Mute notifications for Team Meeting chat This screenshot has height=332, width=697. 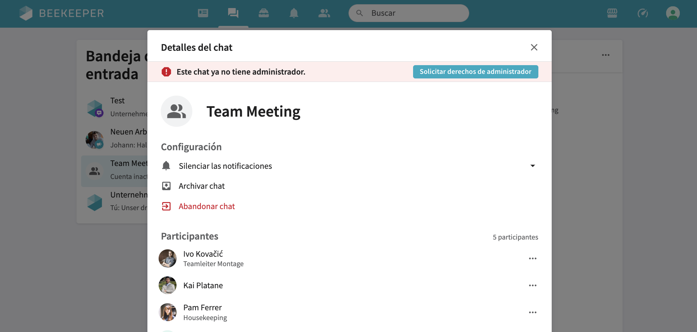[x=225, y=166]
